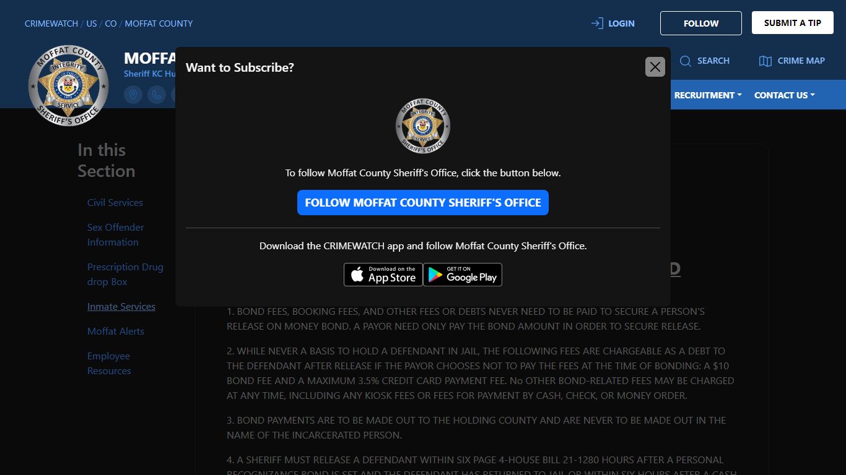Click the phone icon under agency name
Image resolution: width=846 pixels, height=475 pixels.
tap(157, 95)
